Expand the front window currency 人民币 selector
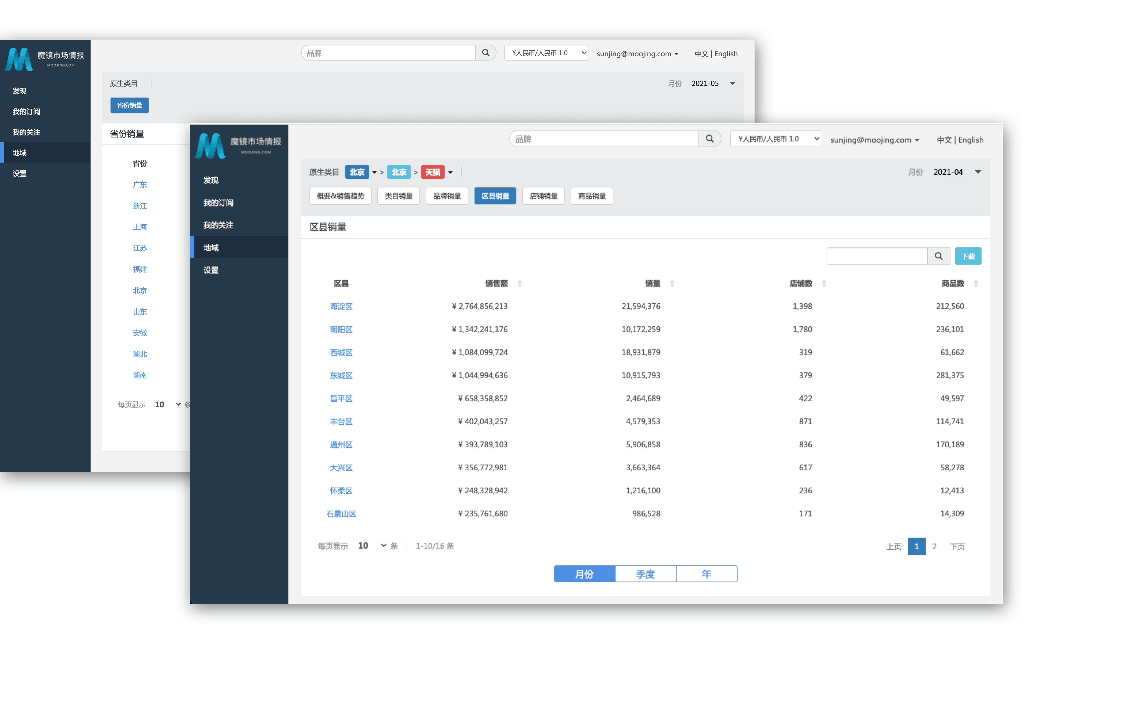This screenshot has width=1143, height=701. (776, 139)
